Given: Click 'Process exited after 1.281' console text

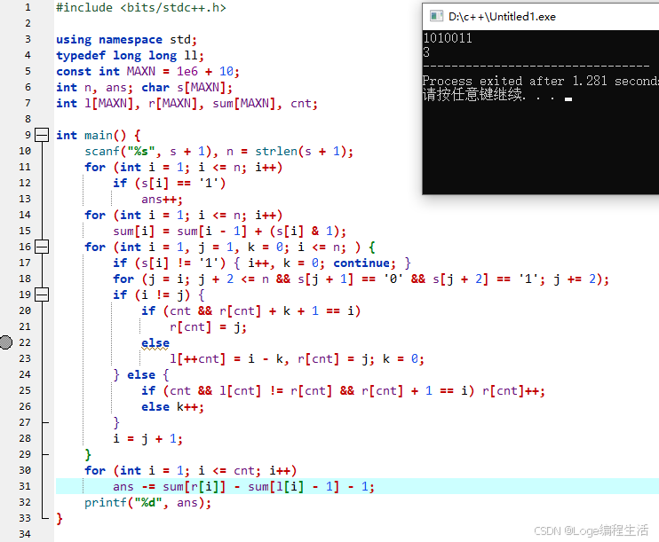Looking at the screenshot, I should 515,81.
